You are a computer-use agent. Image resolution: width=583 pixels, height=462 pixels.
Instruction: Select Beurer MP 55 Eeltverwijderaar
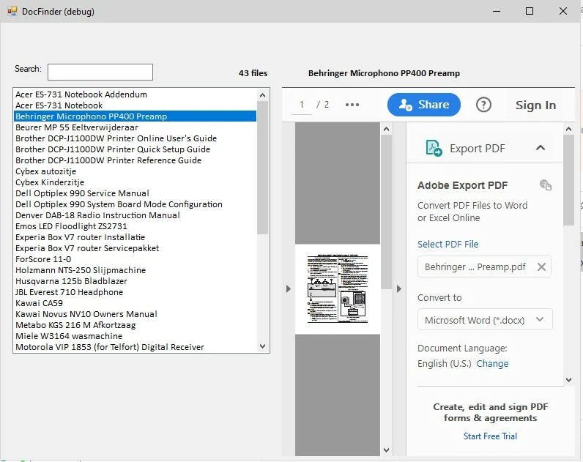coord(135,127)
